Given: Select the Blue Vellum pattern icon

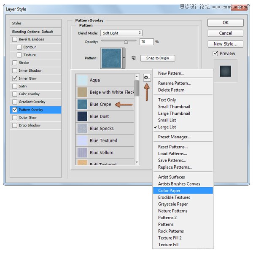Looking at the screenshot, I should (x=82, y=153).
